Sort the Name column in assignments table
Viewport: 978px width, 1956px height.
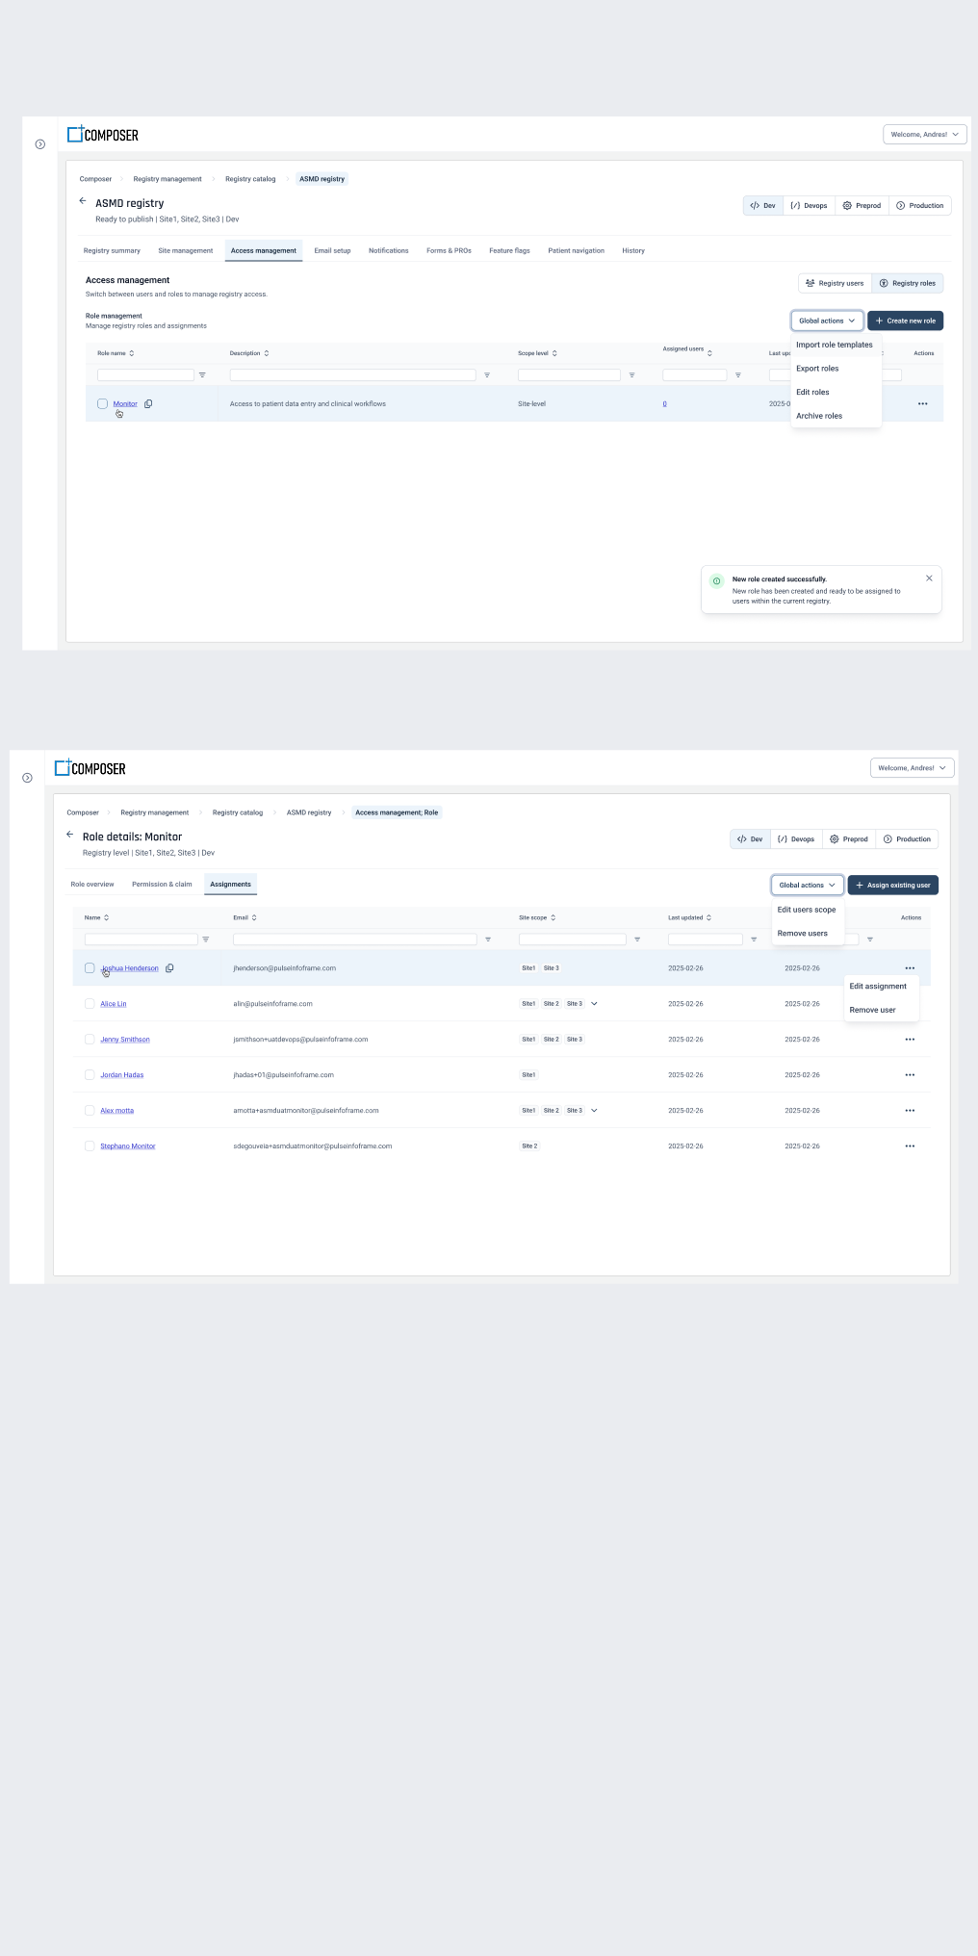coord(107,917)
